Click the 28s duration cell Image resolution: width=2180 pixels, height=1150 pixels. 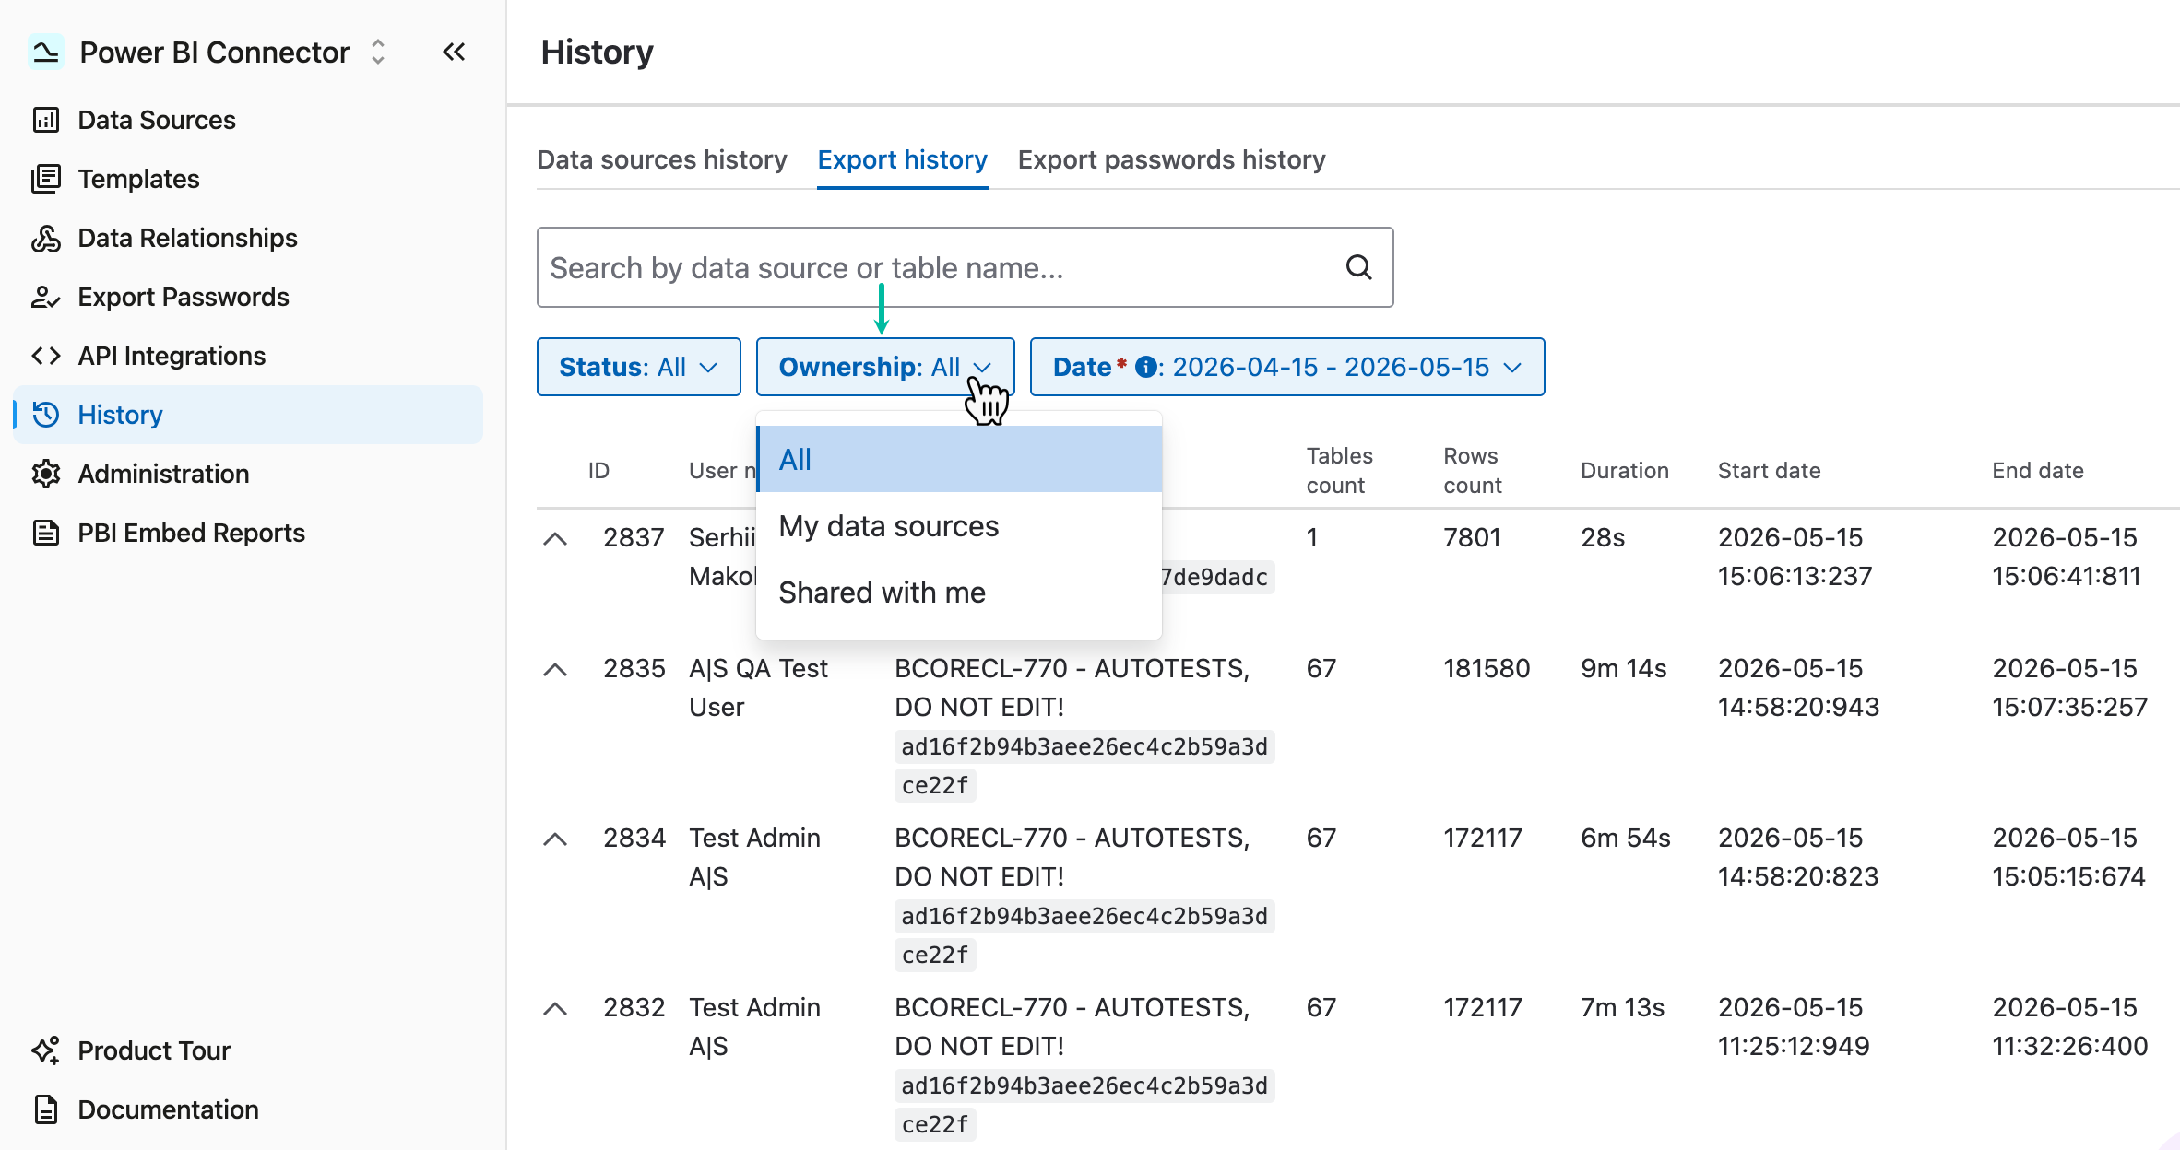(1603, 537)
